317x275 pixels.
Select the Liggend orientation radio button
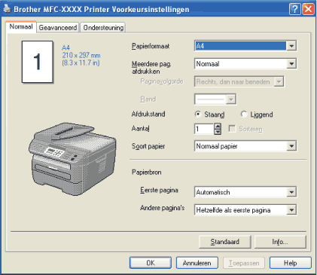click(x=244, y=115)
